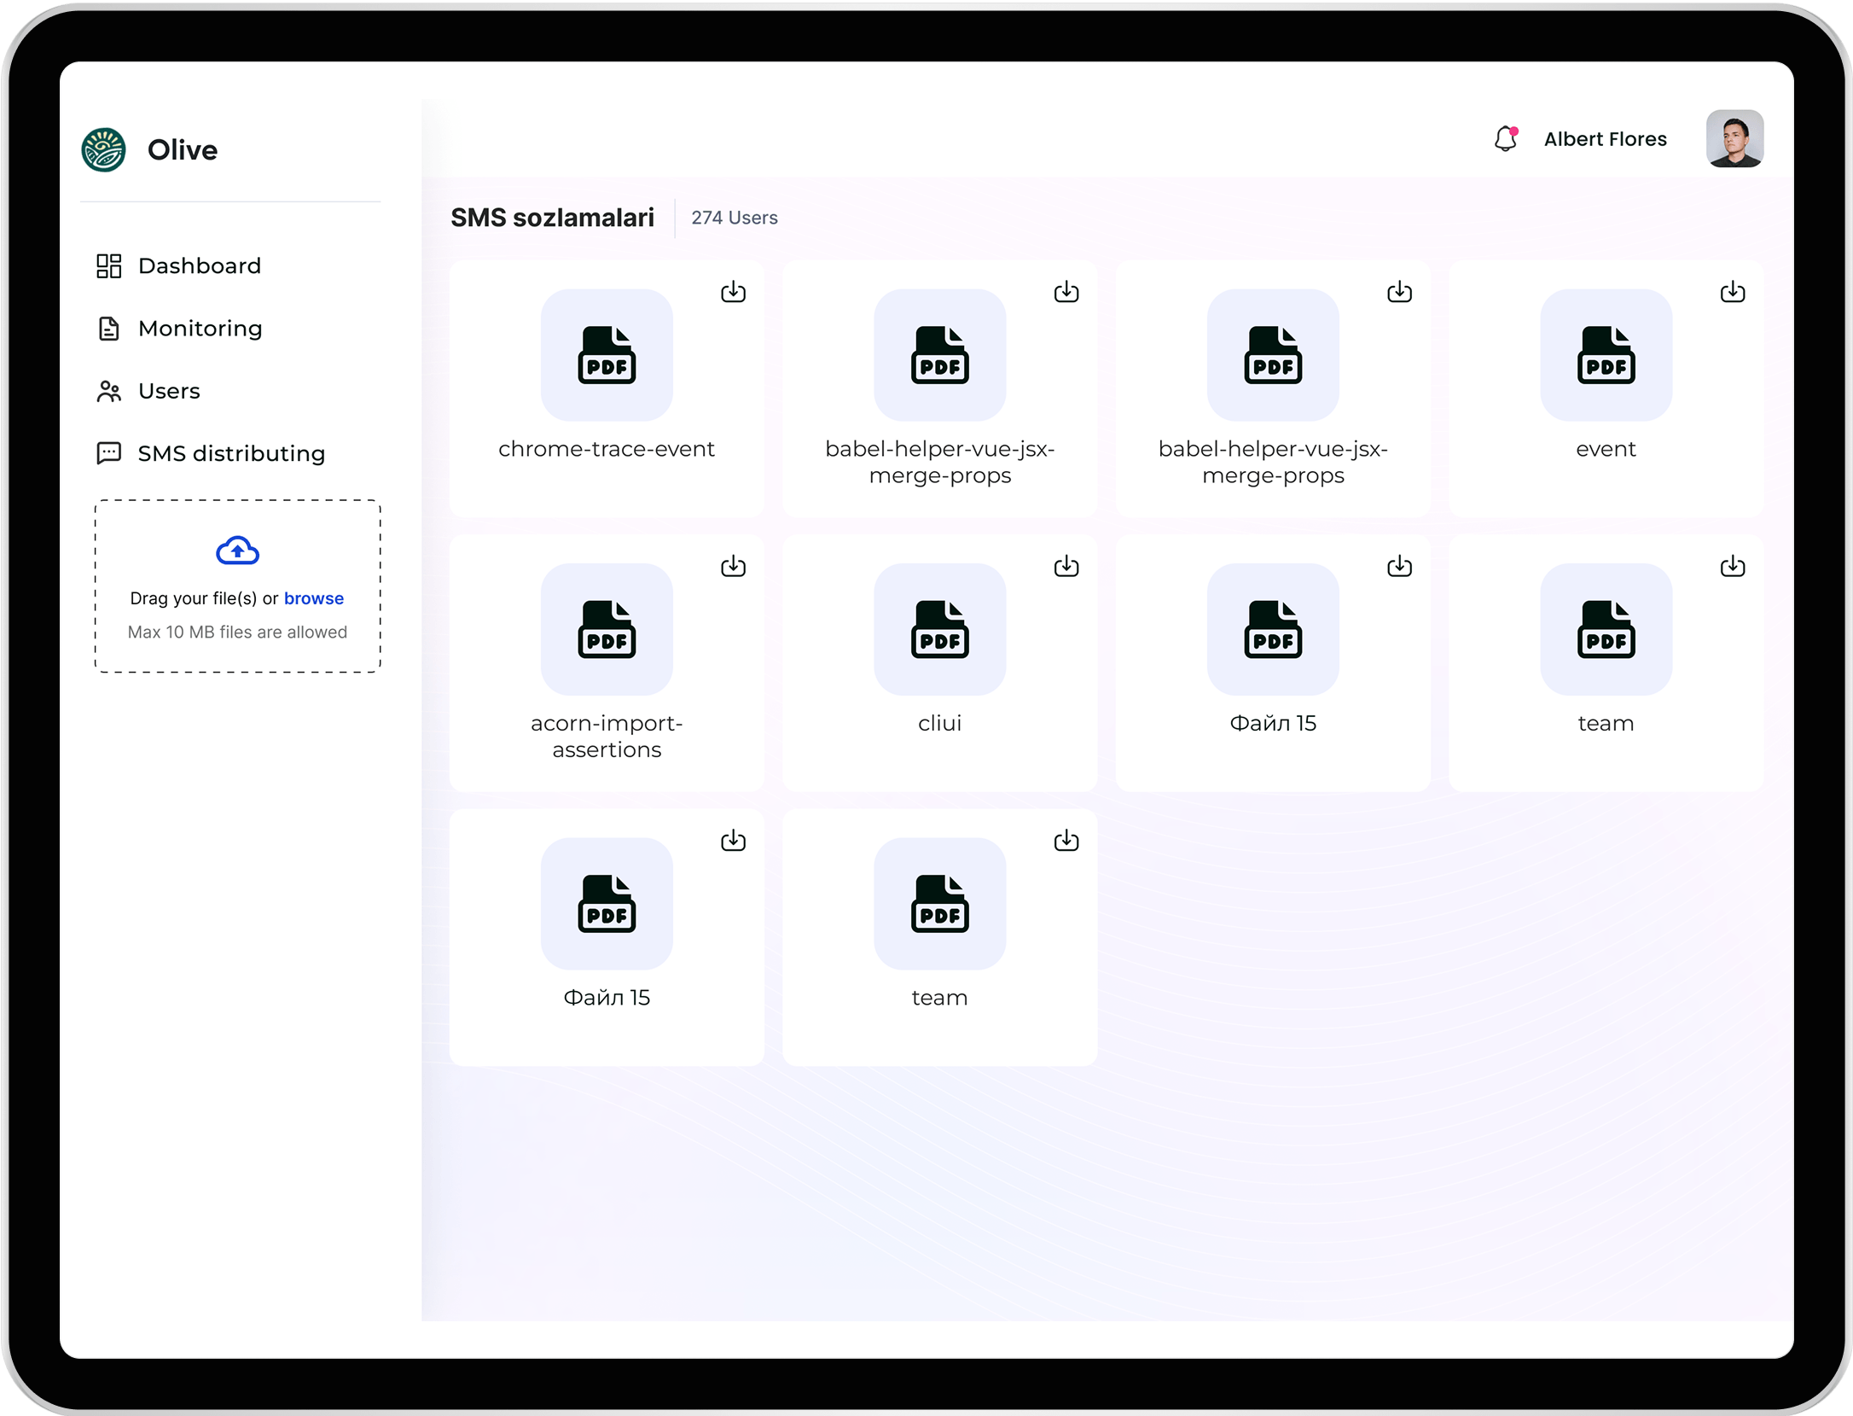
Task: Download the chrome-trace-event PDF
Action: [733, 292]
